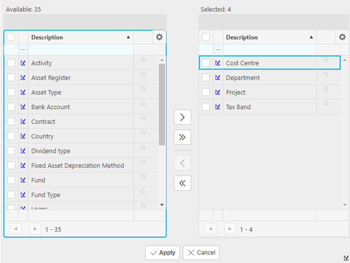The height and width of the screenshot is (263, 350).
Task: Check the Department checkbox
Action: (x=205, y=78)
